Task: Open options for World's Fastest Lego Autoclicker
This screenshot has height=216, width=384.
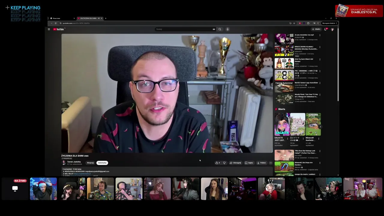Action: click(x=320, y=83)
